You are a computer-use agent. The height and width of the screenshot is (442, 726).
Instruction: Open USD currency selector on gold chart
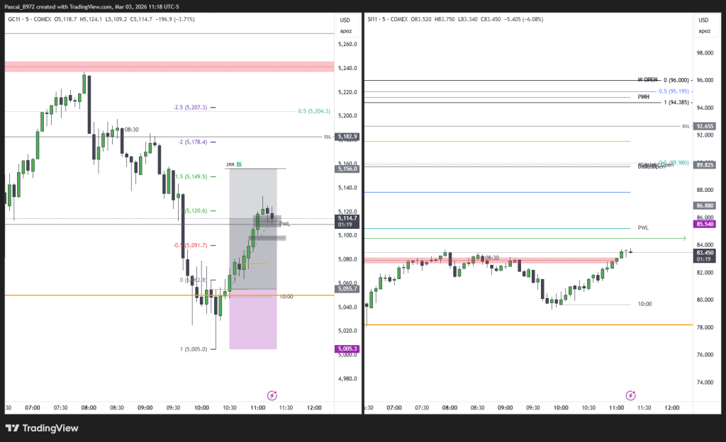pos(345,20)
